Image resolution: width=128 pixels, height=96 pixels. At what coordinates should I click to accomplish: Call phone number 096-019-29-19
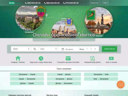click(33, 3)
